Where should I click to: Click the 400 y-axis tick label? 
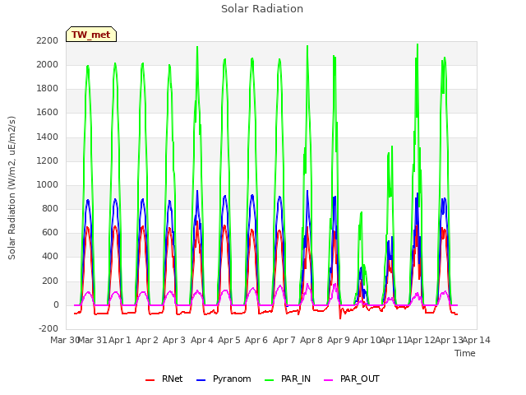click(x=50, y=256)
